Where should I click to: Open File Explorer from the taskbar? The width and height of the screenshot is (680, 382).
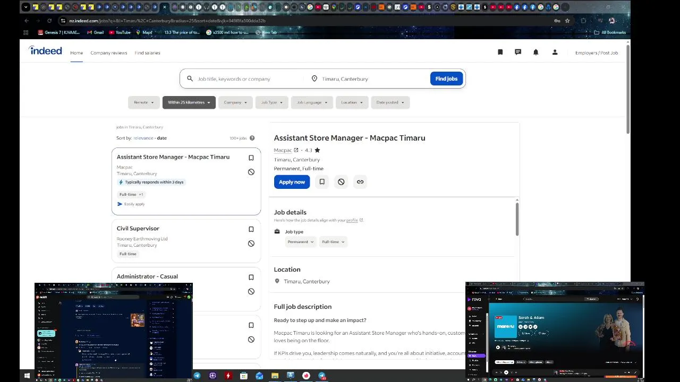275,376
